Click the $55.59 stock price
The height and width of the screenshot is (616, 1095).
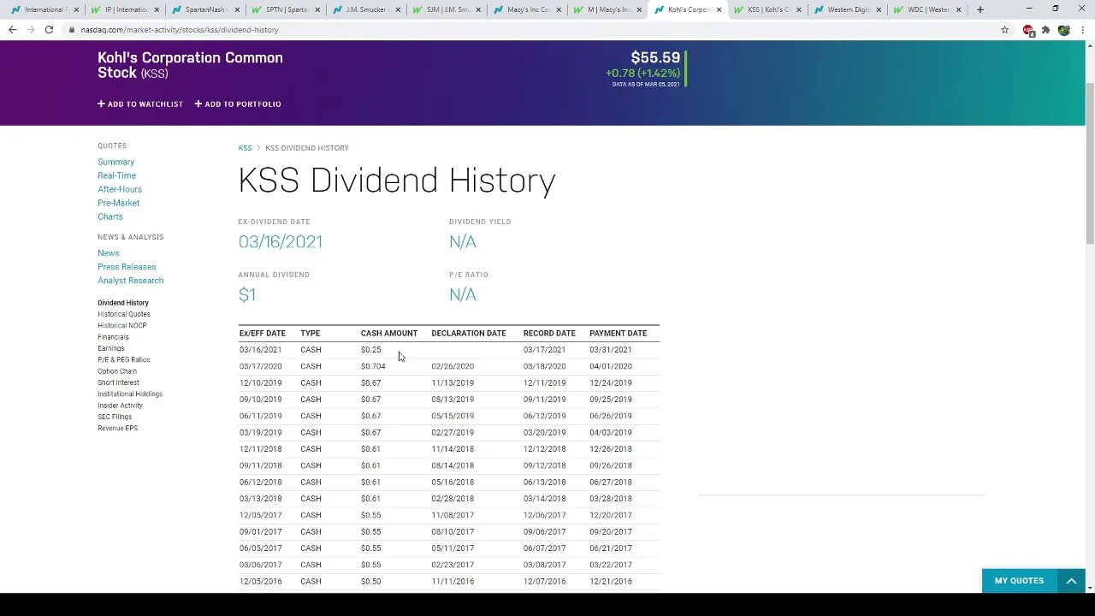tap(655, 58)
